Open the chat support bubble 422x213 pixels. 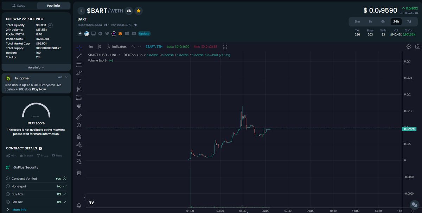pyautogui.click(x=414, y=205)
